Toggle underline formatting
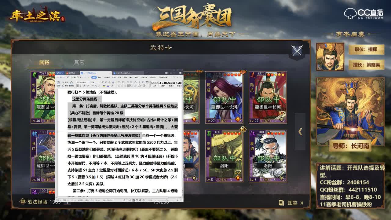 (83, 86)
